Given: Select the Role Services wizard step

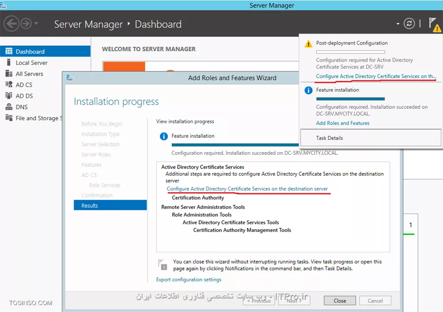Looking at the screenshot, I should 105,185.
